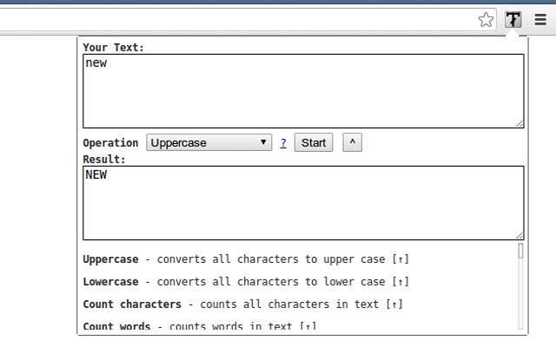Grab the Your Text box resize handle

(x=520, y=123)
